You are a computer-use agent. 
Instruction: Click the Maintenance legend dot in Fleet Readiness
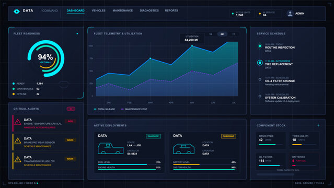pos(14,89)
